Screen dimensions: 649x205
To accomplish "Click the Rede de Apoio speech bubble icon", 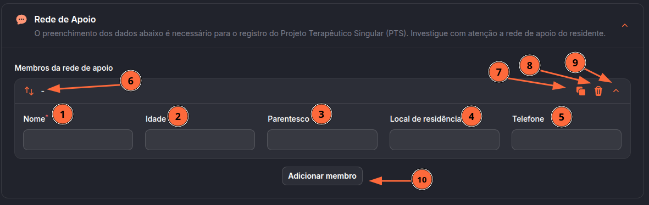I will pyautogui.click(x=21, y=19).
